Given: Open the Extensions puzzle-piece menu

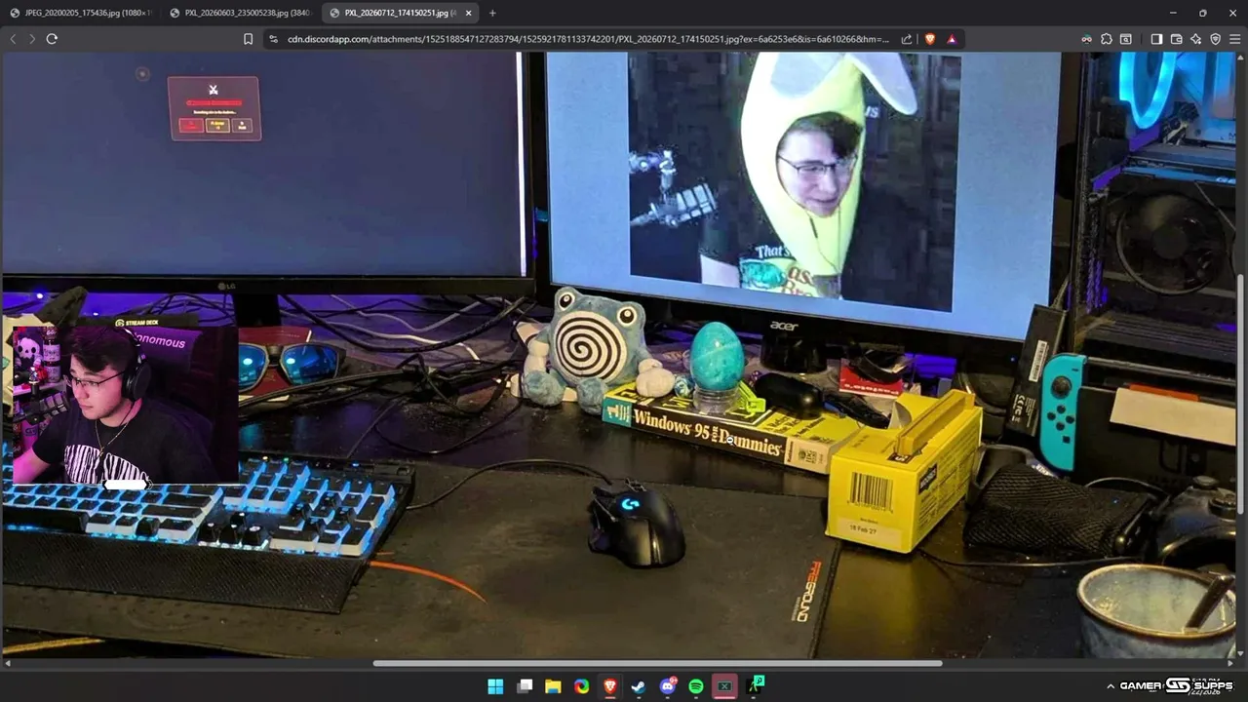Looking at the screenshot, I should click(1107, 39).
